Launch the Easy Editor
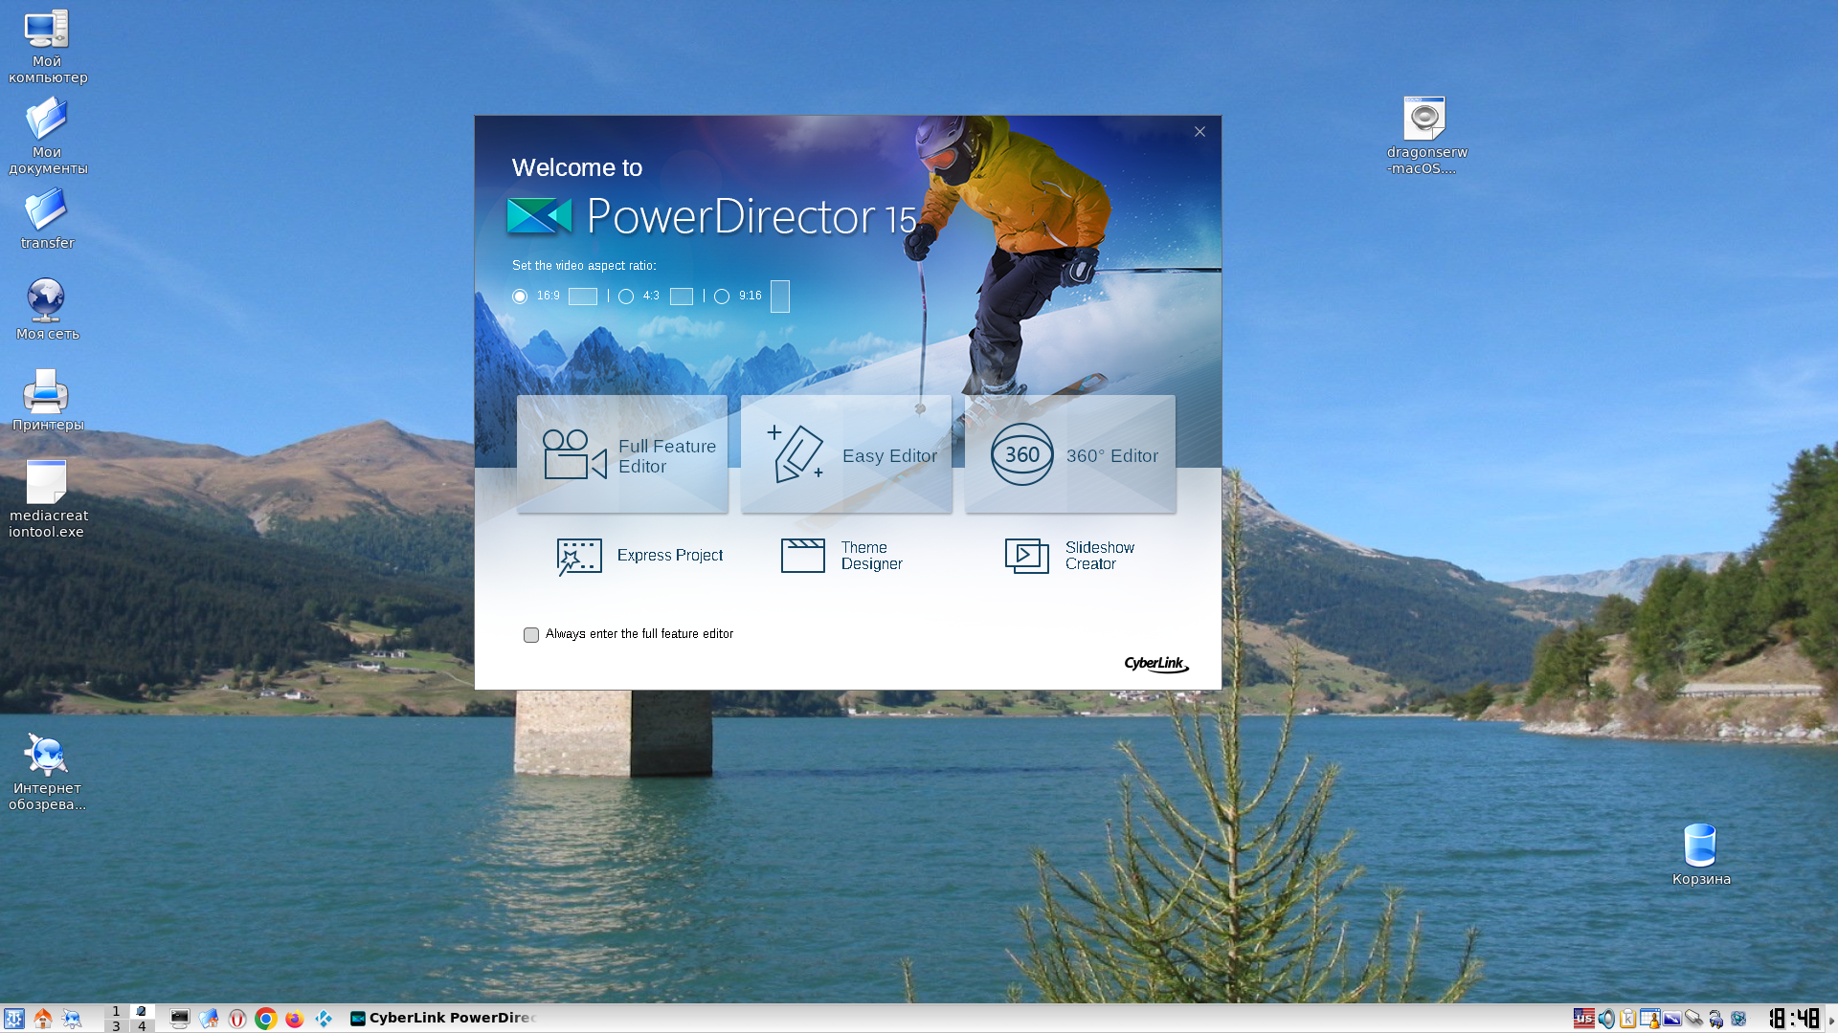The width and height of the screenshot is (1838, 1033). [x=846, y=454]
